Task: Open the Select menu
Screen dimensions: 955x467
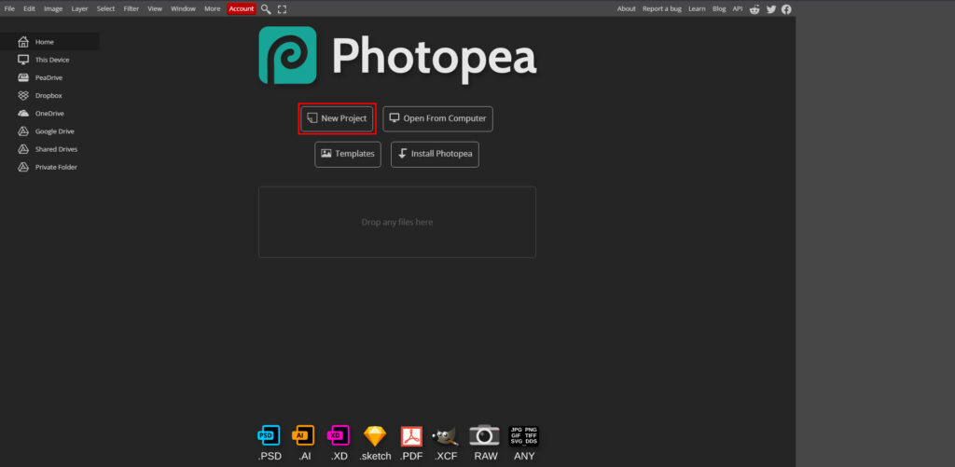Action: (106, 8)
